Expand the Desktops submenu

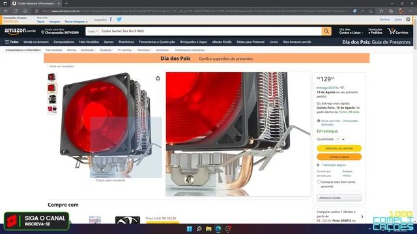coord(106,50)
